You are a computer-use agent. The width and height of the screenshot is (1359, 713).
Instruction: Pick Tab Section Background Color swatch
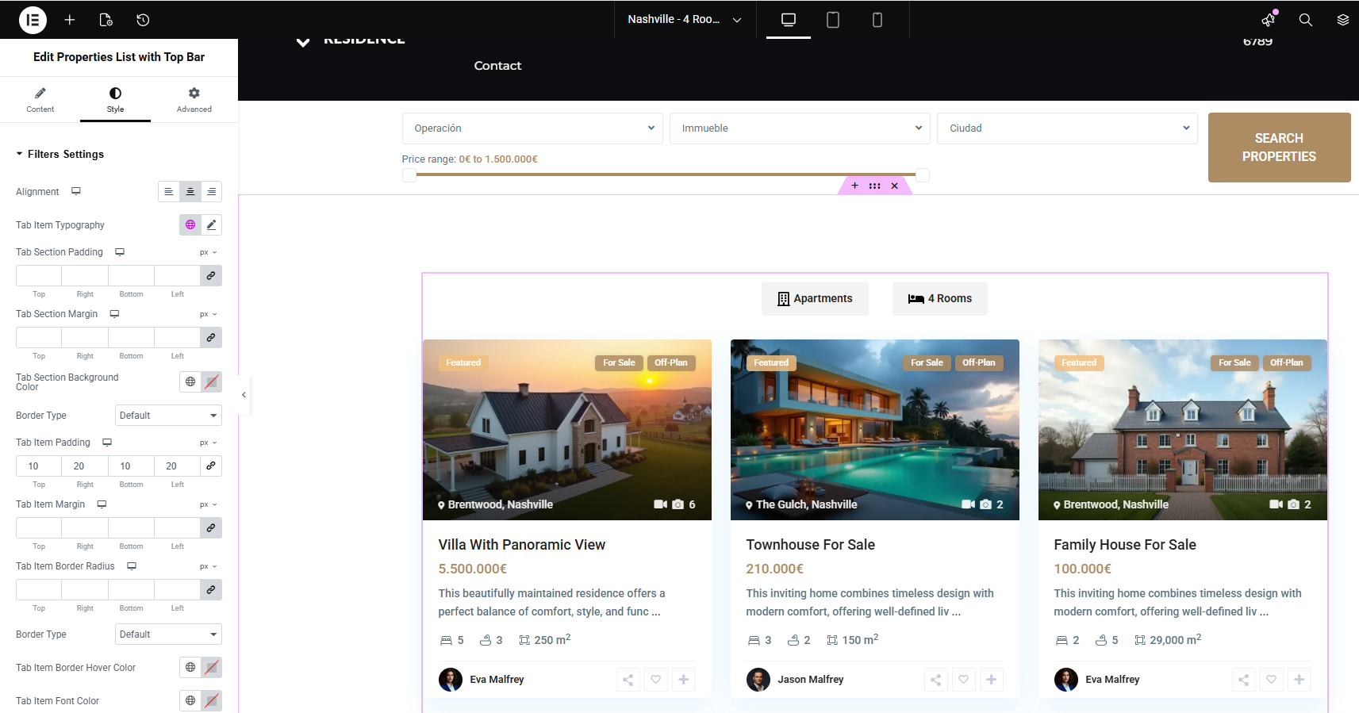tap(211, 382)
